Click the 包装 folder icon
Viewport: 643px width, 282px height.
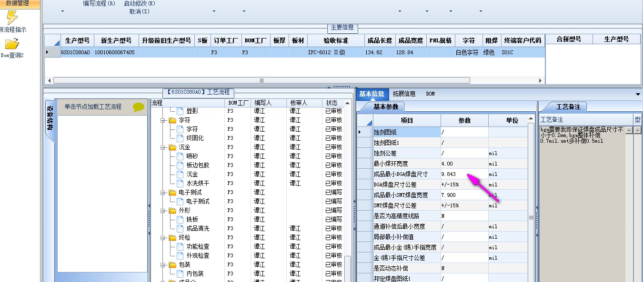click(x=172, y=264)
